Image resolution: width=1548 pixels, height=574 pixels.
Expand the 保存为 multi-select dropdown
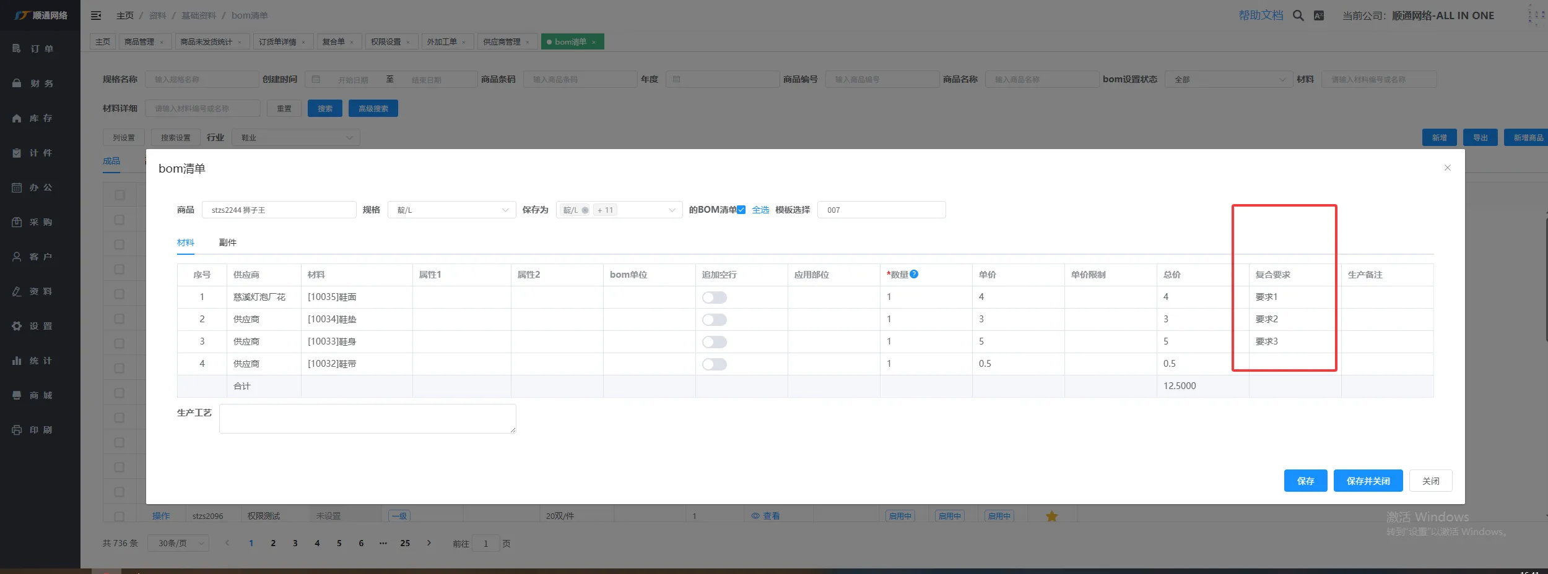pos(619,210)
